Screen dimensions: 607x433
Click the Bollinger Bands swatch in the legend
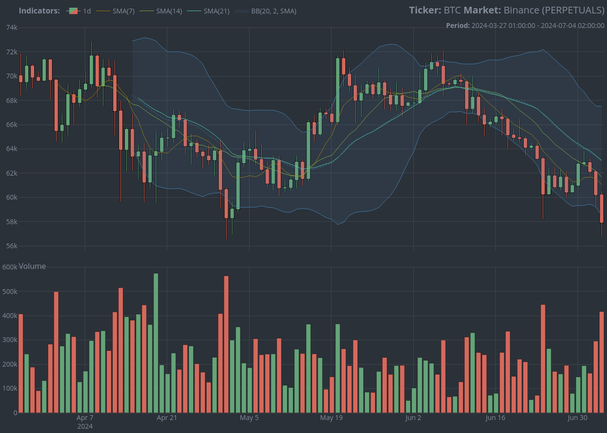click(x=241, y=11)
